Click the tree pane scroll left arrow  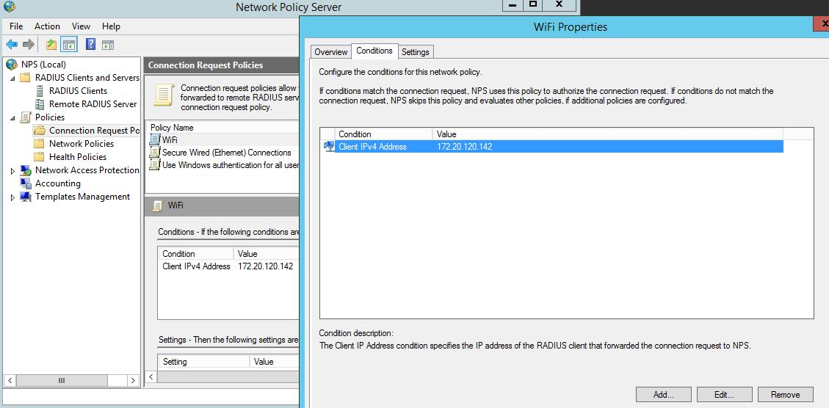pos(10,381)
